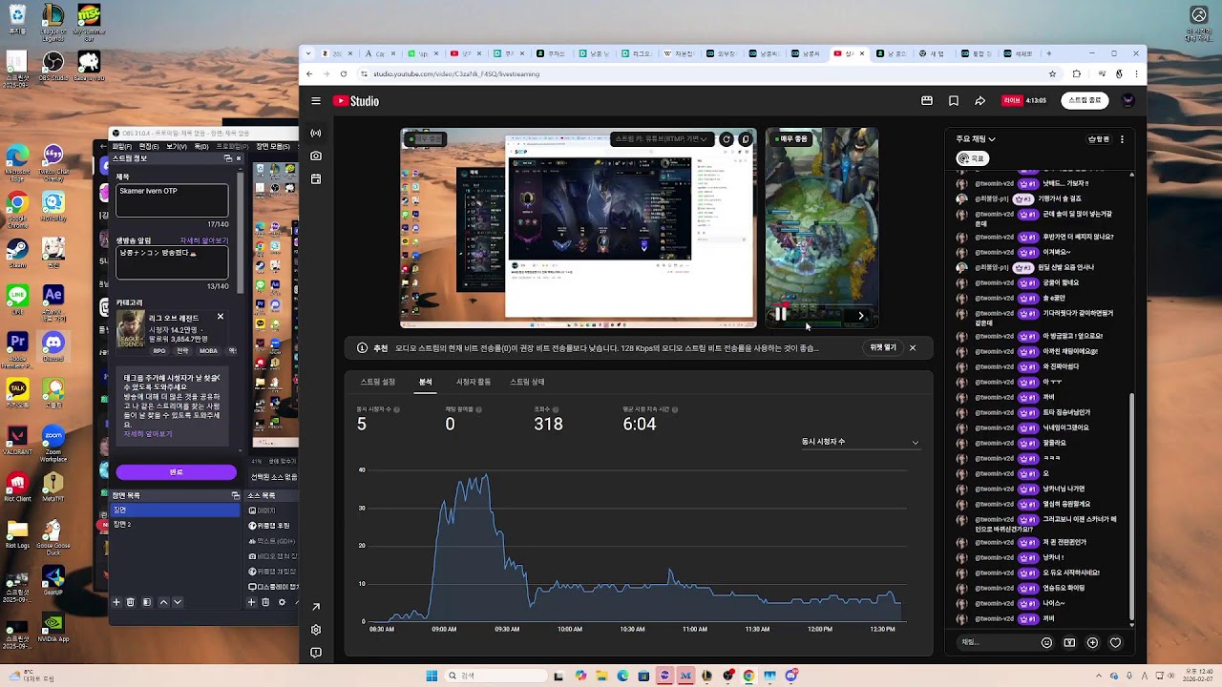Pause the live game preview
The width and height of the screenshot is (1222, 687).
(x=781, y=314)
